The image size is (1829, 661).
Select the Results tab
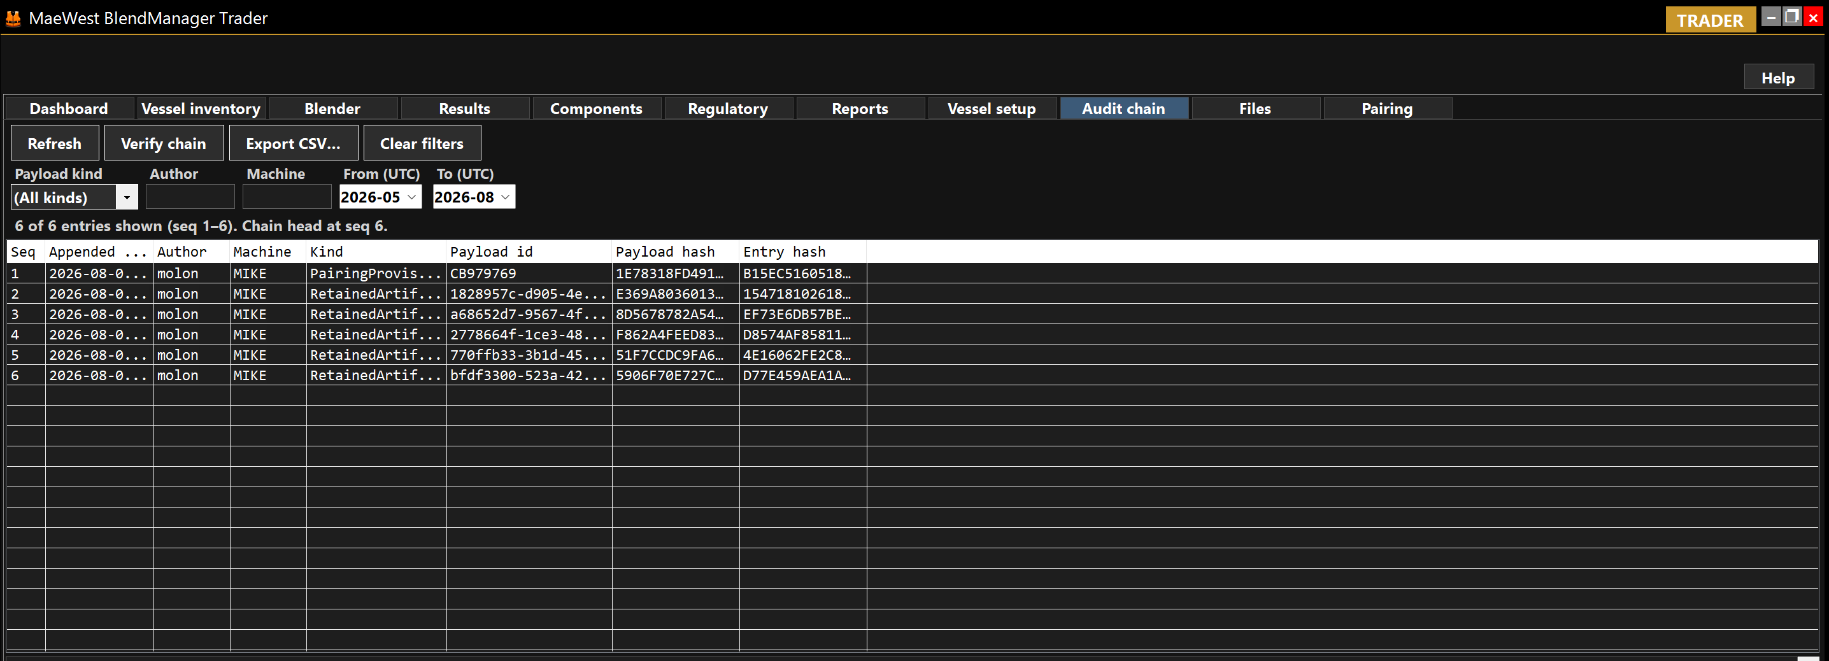(464, 109)
